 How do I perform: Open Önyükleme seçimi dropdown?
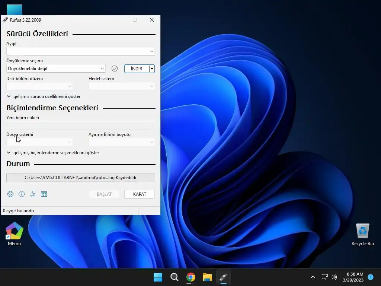[56, 69]
